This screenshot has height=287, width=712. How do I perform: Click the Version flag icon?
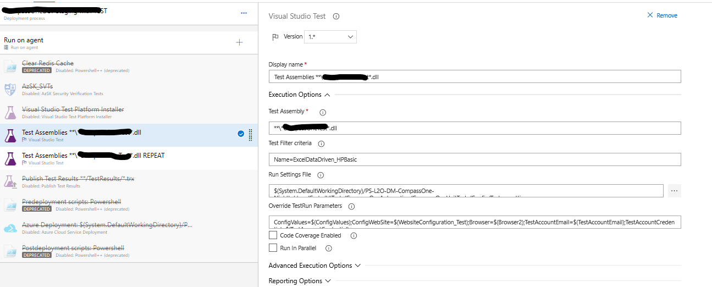coord(275,37)
